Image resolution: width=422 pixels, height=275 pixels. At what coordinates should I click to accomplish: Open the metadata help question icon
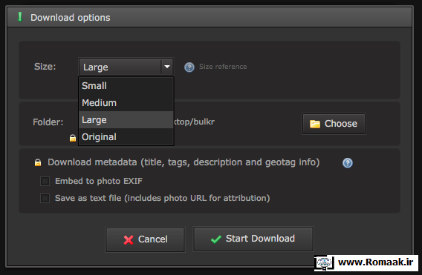348,163
